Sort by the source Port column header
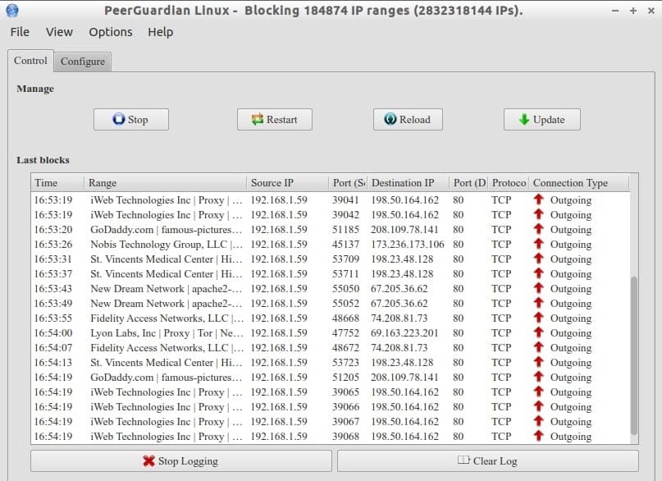Screen dimensions: 662x481 [x=348, y=183]
